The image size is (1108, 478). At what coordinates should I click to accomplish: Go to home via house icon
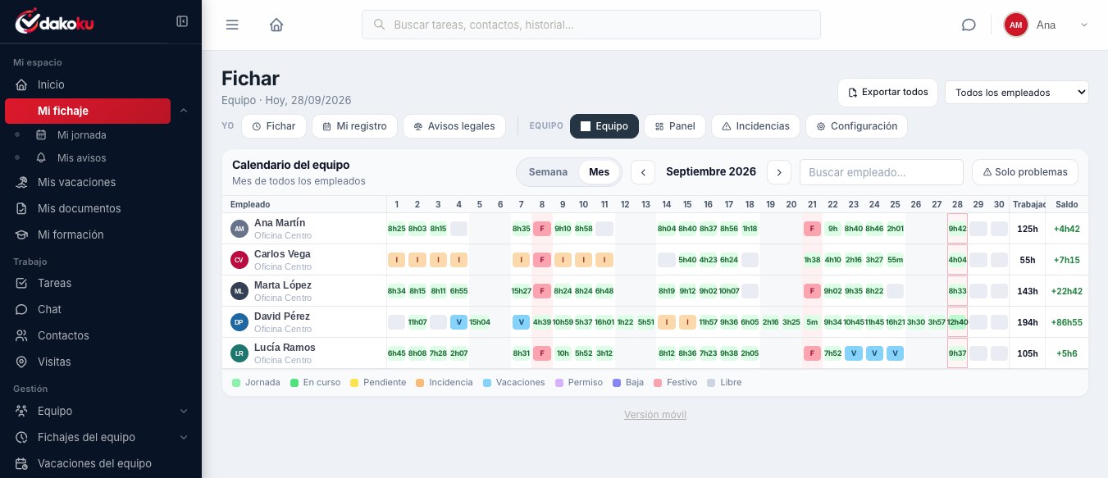tap(276, 25)
